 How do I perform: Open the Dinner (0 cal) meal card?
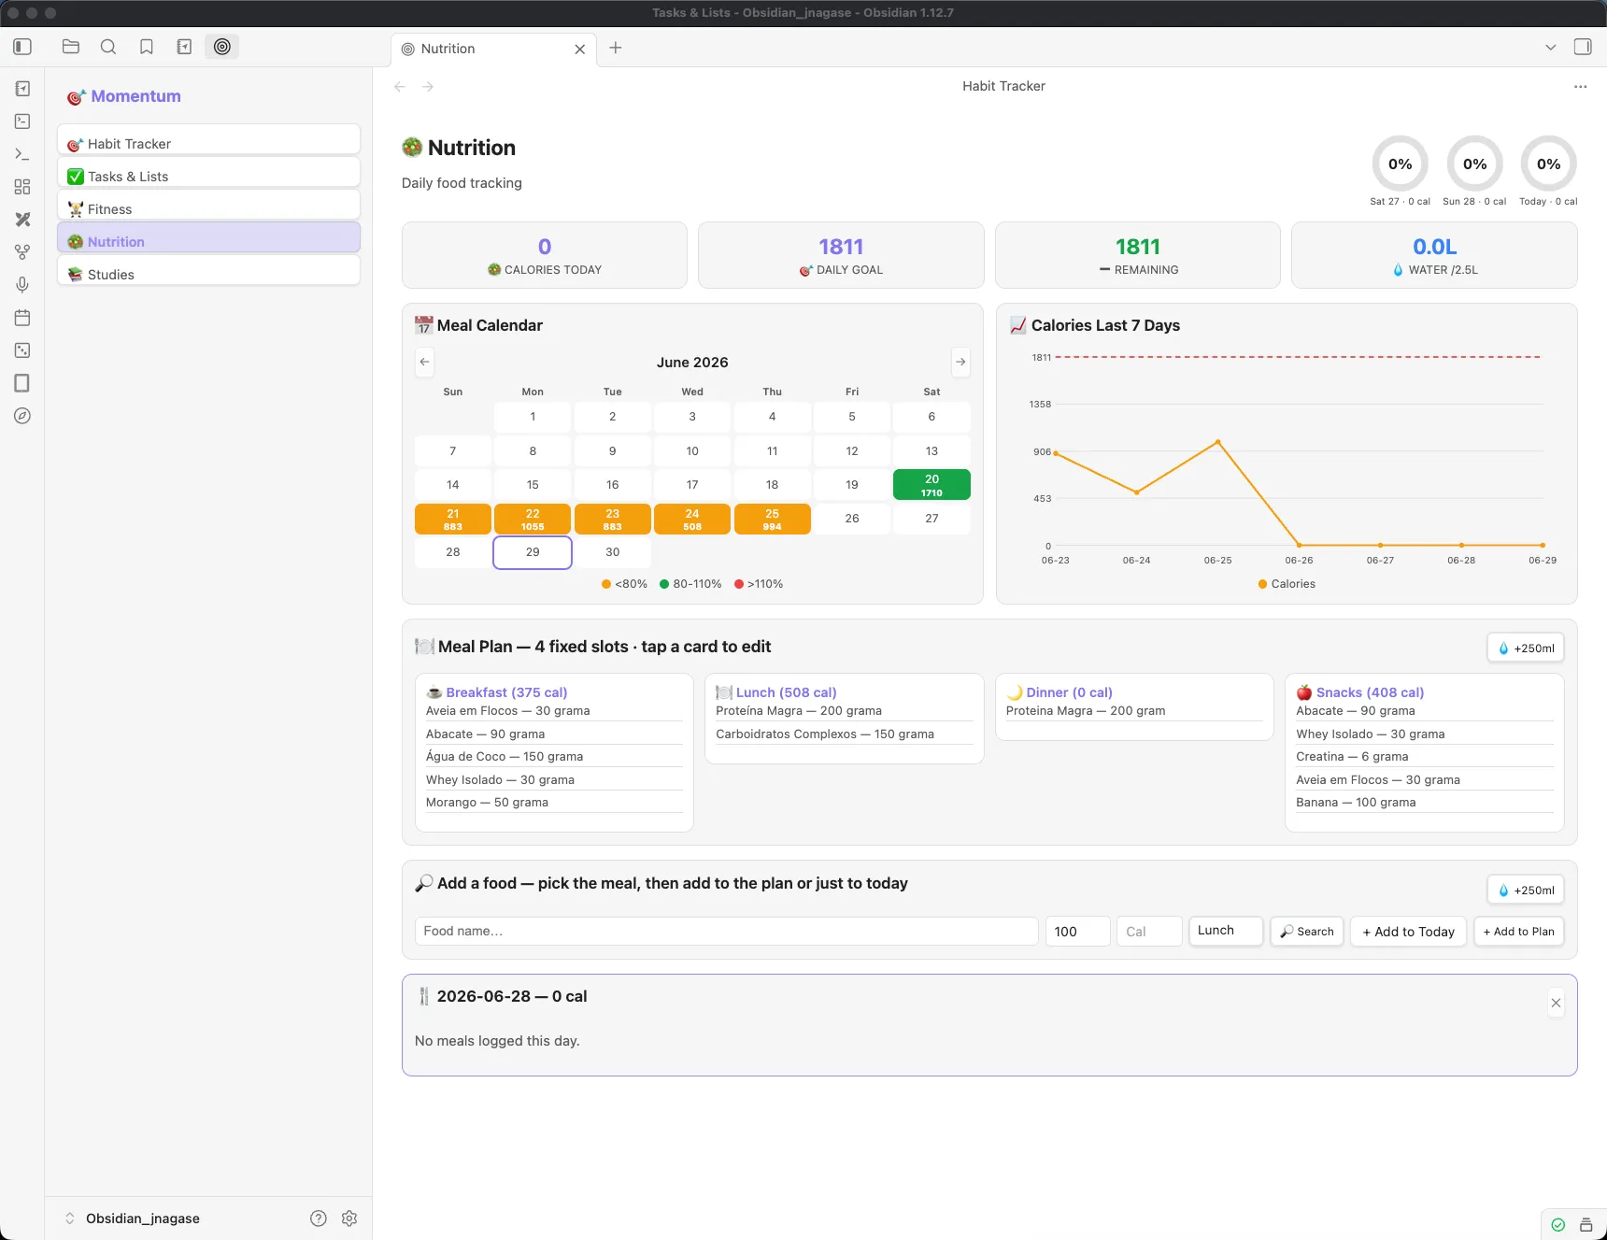coord(1134,706)
